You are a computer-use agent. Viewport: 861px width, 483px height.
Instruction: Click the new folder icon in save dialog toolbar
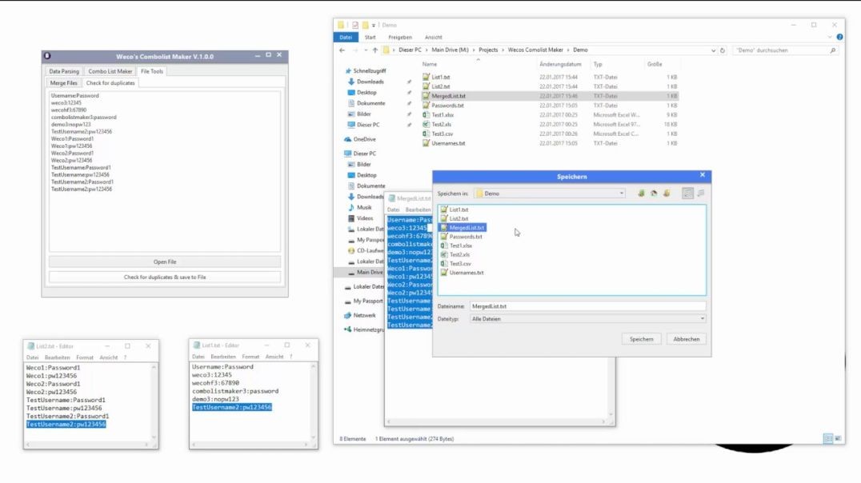point(667,194)
